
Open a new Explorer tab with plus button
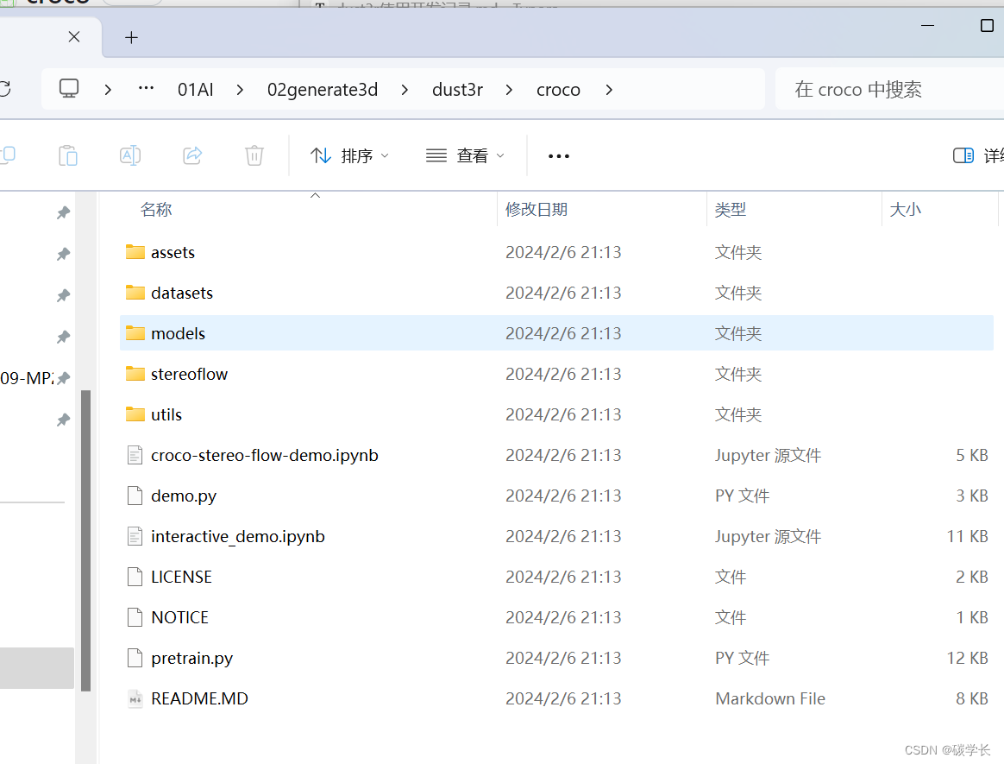(x=131, y=37)
